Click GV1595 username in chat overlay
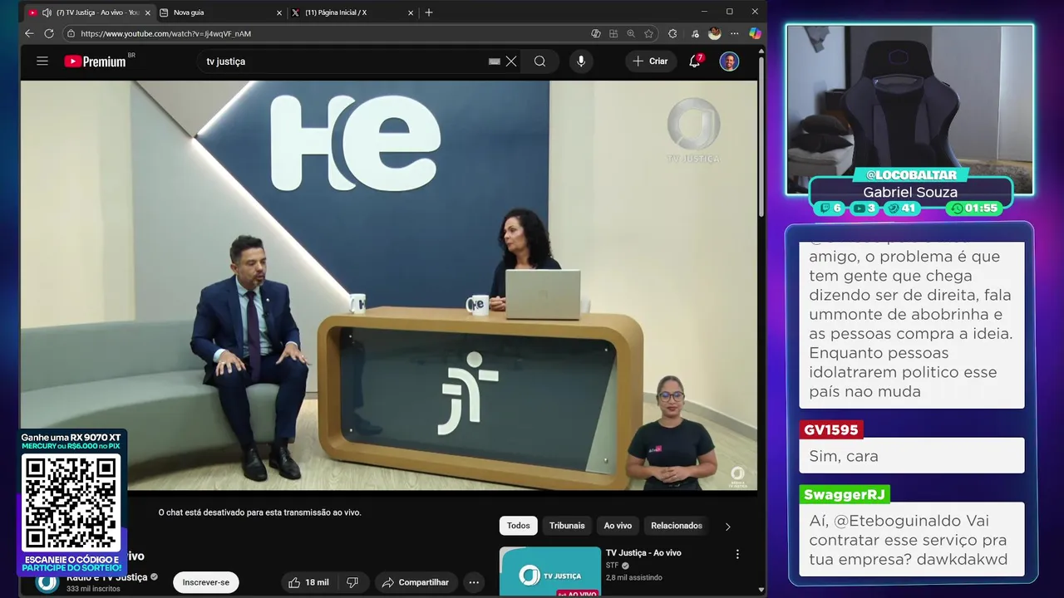Screen dimensions: 1064x598 coord(830,430)
